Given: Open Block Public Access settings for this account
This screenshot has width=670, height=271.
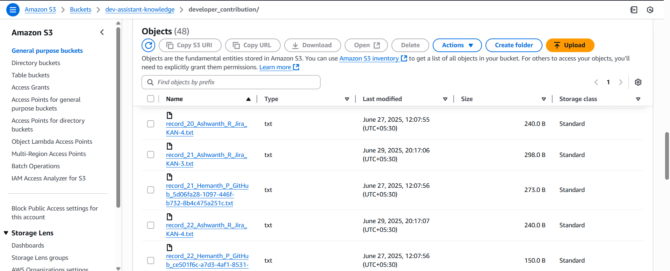Looking at the screenshot, I should 55,213.
